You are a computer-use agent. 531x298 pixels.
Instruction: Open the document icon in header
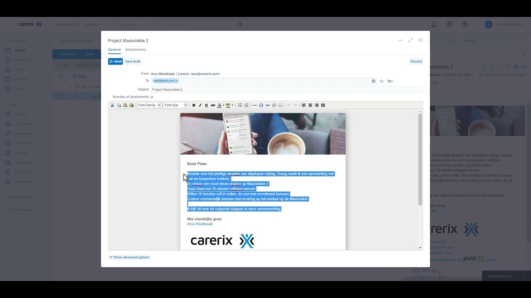click(434, 24)
